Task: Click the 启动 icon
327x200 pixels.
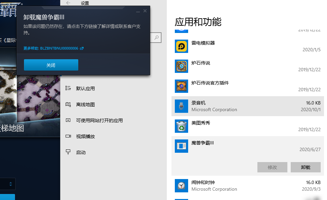Action: (x=68, y=152)
